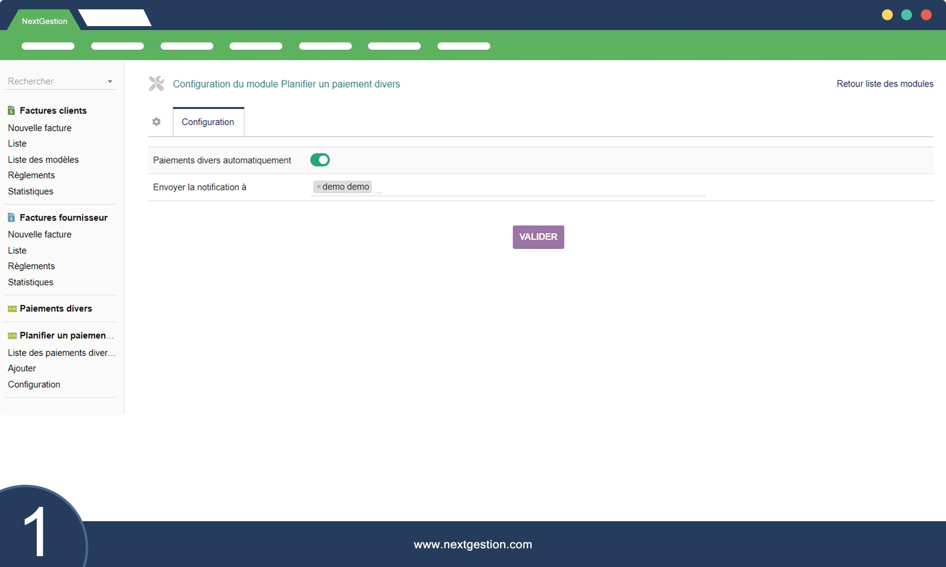Open Ajouter under Planifier un paiement
Image resolution: width=946 pixels, height=567 pixels.
[22, 368]
